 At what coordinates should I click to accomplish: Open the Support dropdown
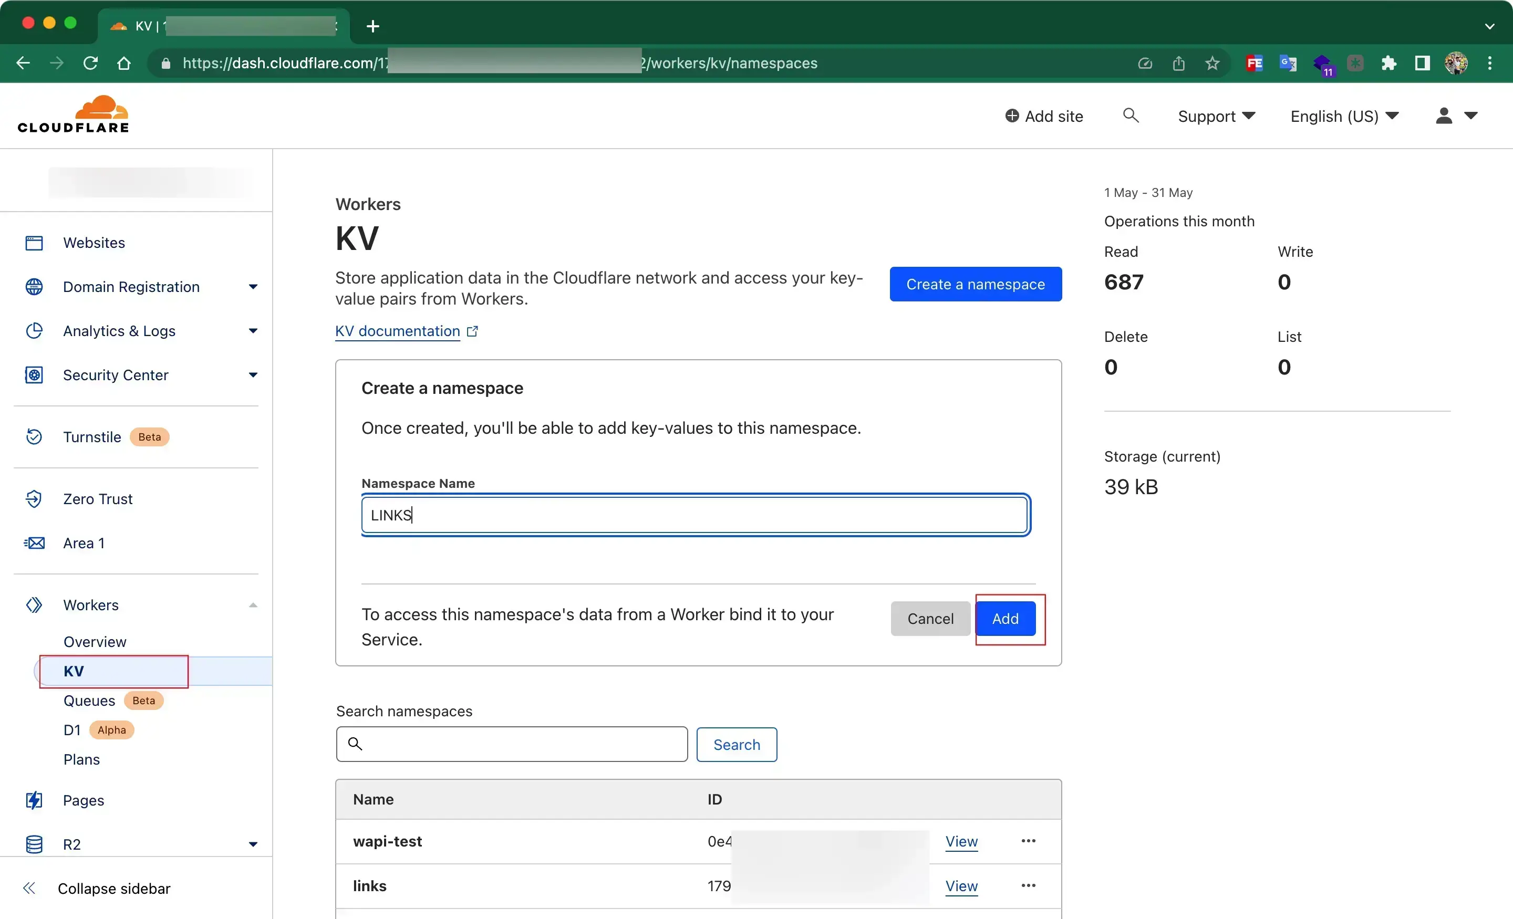click(1216, 116)
